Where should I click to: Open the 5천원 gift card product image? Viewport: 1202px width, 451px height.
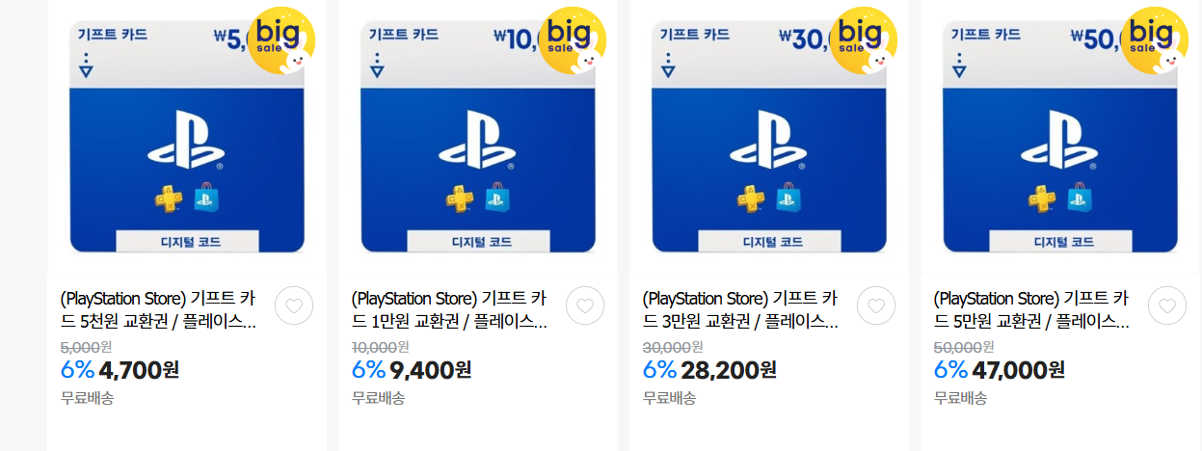click(187, 136)
